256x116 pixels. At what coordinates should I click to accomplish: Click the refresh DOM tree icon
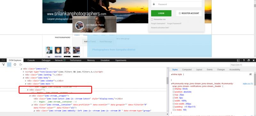click(20, 65)
